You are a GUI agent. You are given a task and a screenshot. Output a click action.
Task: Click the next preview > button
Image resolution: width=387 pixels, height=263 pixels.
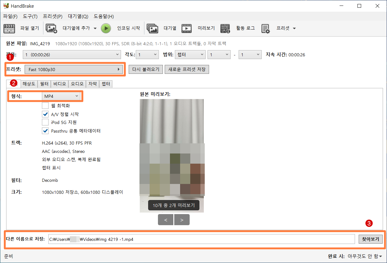click(182, 220)
